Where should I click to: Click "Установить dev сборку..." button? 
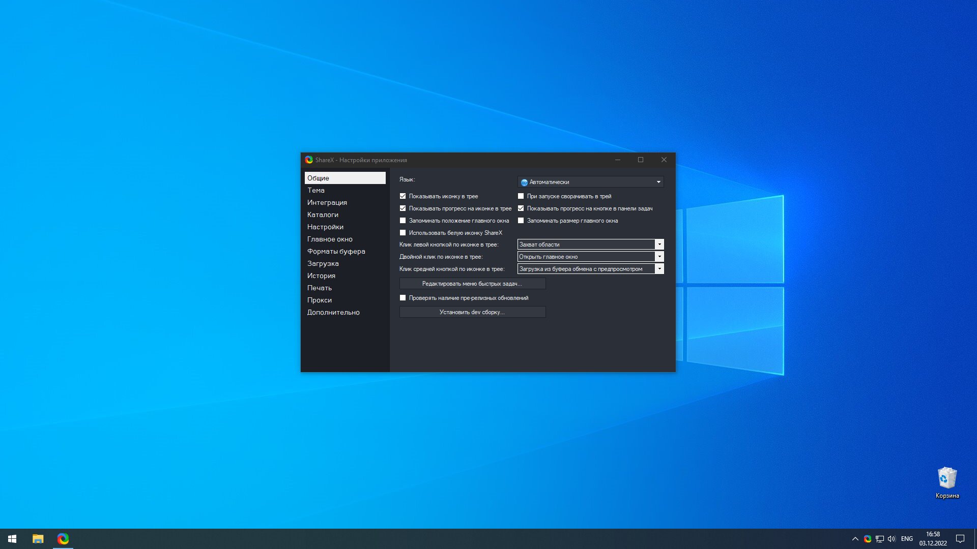[x=472, y=312]
